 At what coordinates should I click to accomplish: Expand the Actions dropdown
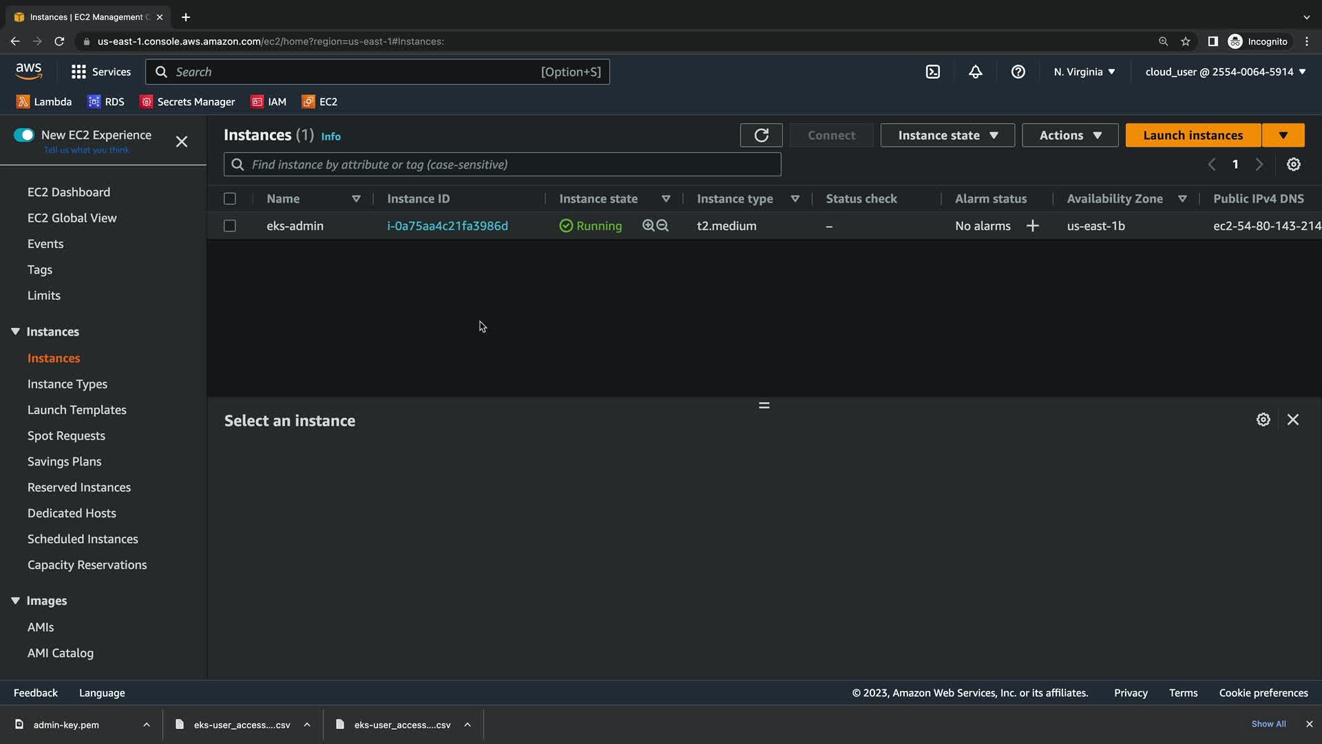(x=1070, y=136)
